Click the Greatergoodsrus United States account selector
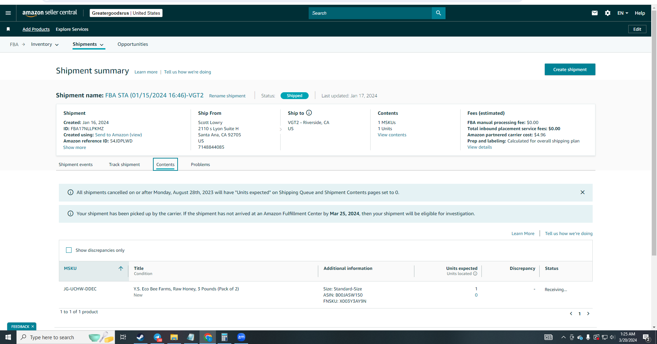The width and height of the screenshot is (657, 344). click(126, 13)
